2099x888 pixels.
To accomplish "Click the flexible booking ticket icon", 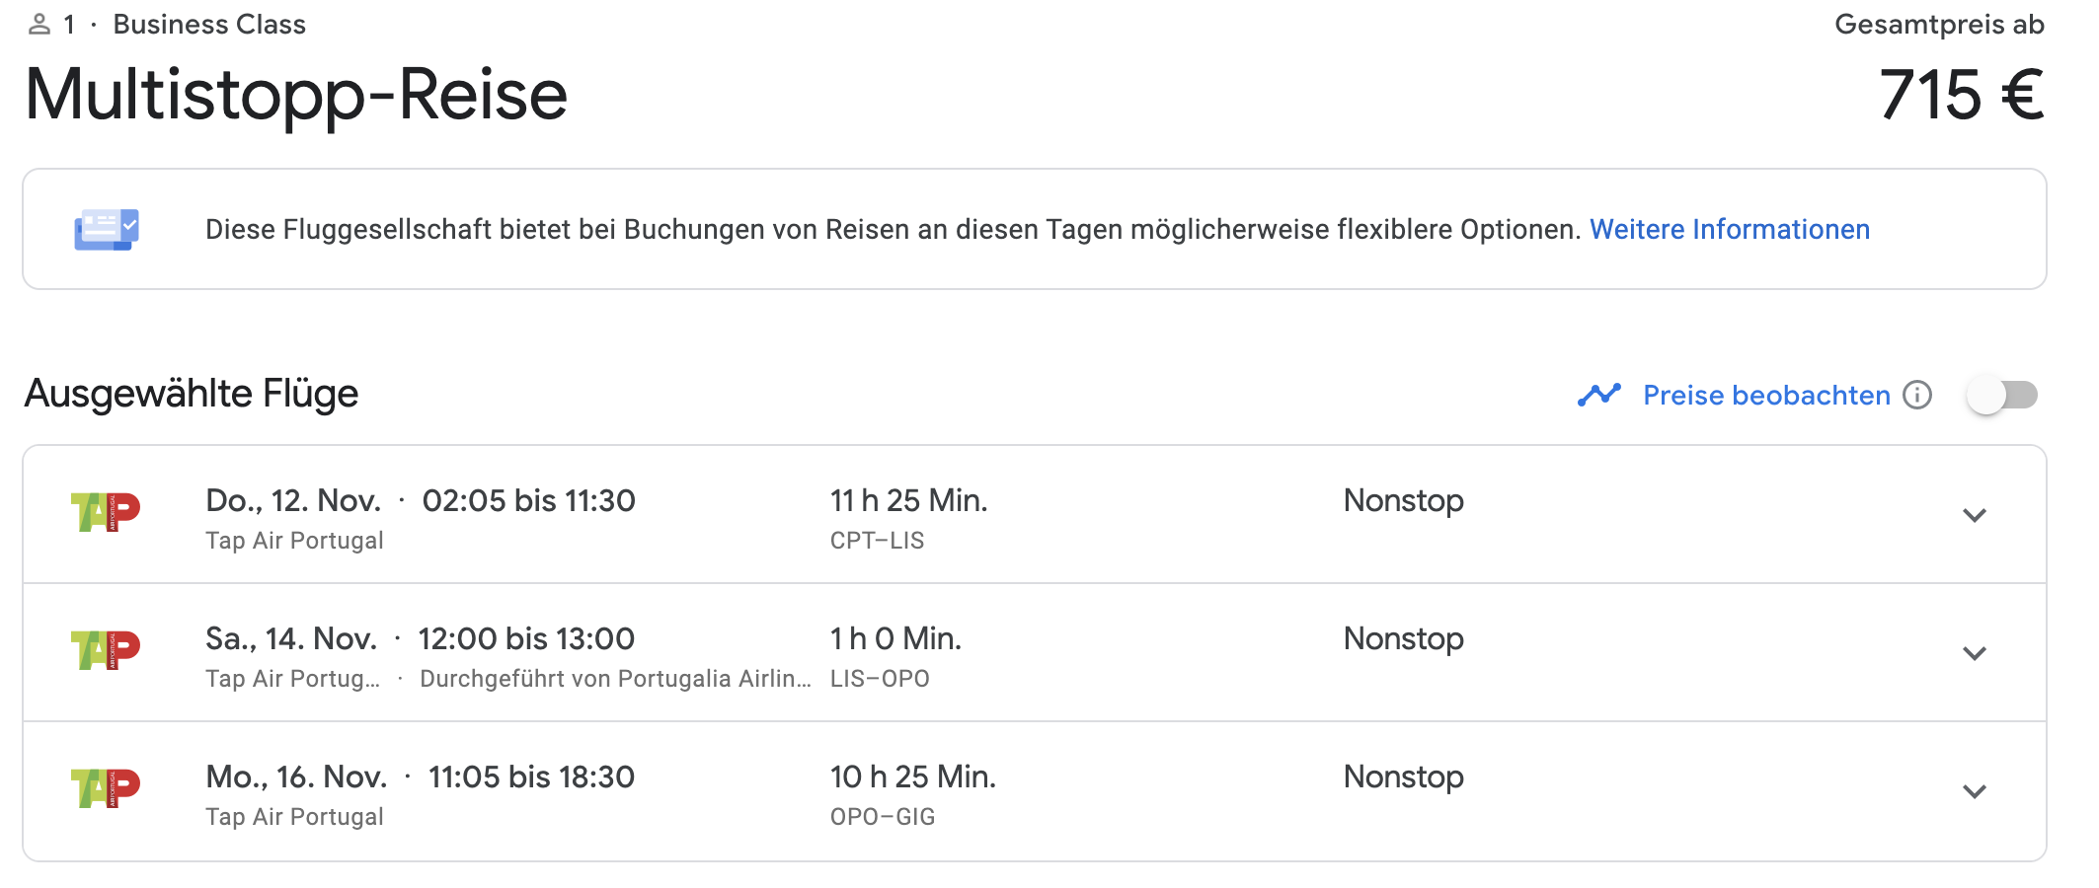I will click(x=107, y=229).
